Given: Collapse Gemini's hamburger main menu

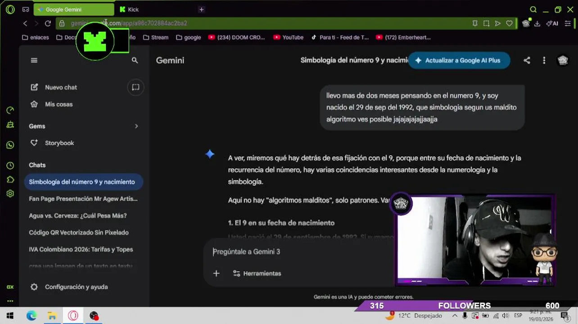Looking at the screenshot, I should point(34,60).
